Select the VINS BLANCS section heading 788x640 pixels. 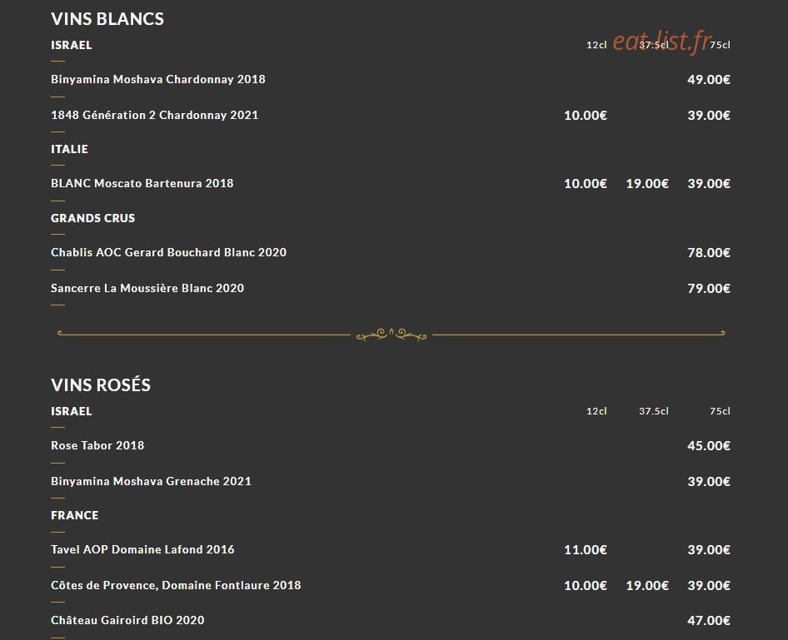(107, 19)
